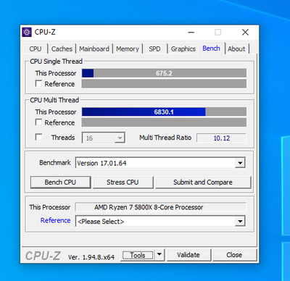Switch to the CPU tab
The image size is (290, 281).
coord(36,49)
